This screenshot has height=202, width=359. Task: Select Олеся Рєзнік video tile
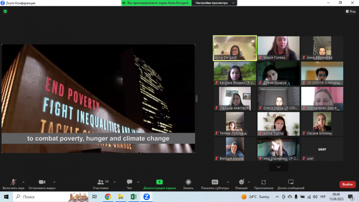point(278,99)
